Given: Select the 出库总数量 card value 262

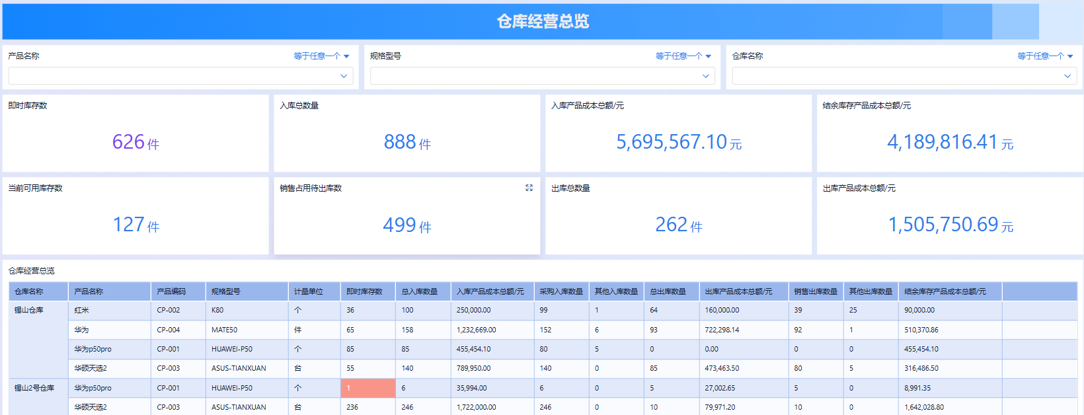Looking at the screenshot, I should point(671,225).
